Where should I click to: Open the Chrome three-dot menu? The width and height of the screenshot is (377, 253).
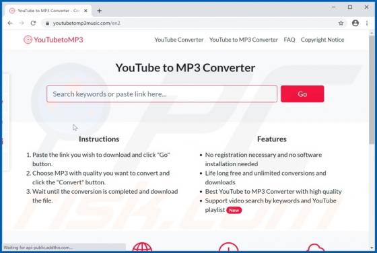(x=367, y=23)
